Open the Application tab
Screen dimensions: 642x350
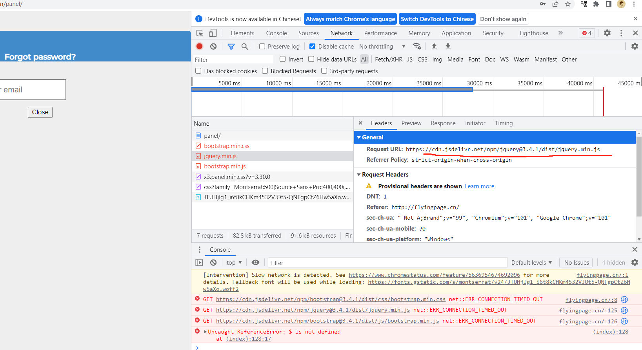tap(456, 33)
